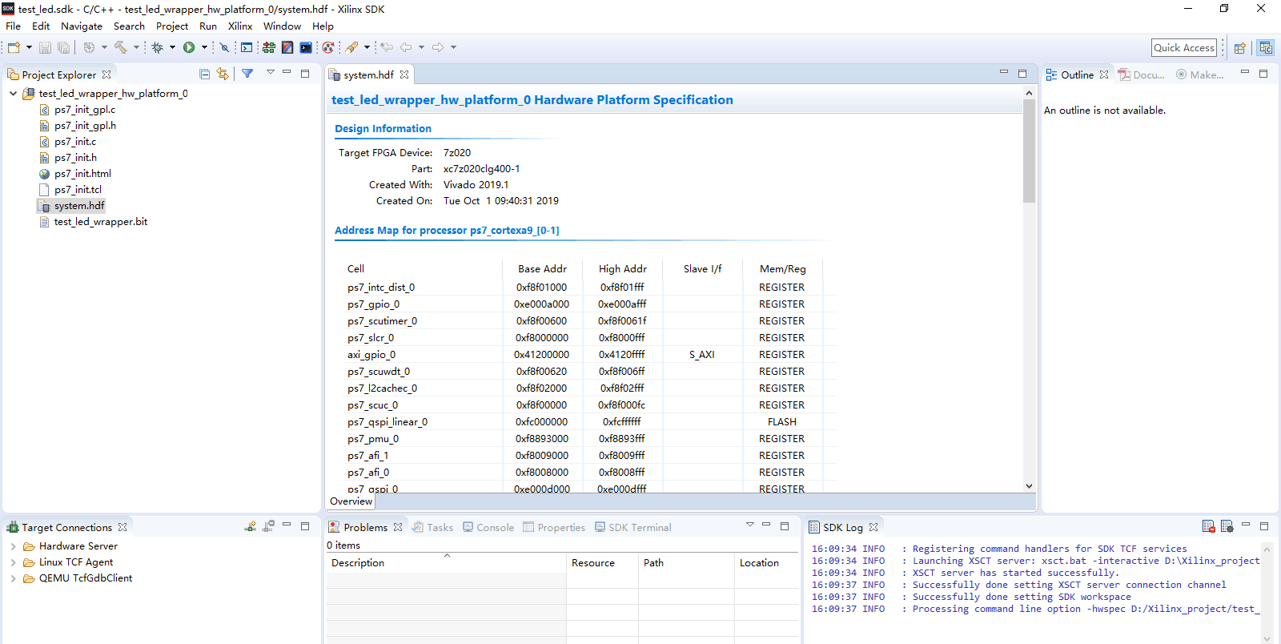
Task: Open Project Explorer View Menu triangle
Action: tap(271, 73)
